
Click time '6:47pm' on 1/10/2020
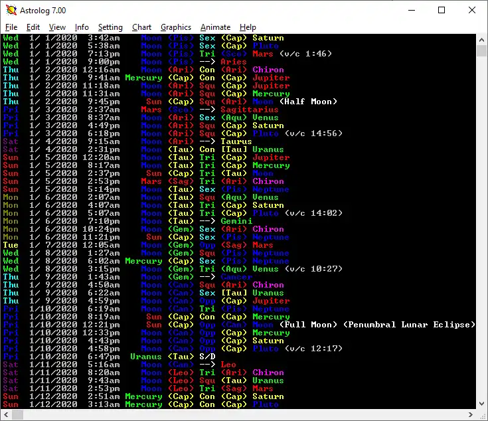click(104, 357)
